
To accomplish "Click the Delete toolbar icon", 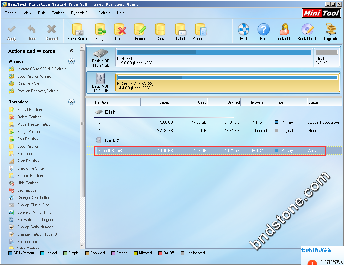I will click(120, 29).
